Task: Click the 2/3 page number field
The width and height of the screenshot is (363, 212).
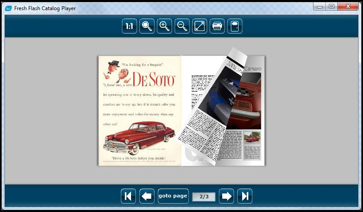Action: pos(204,197)
